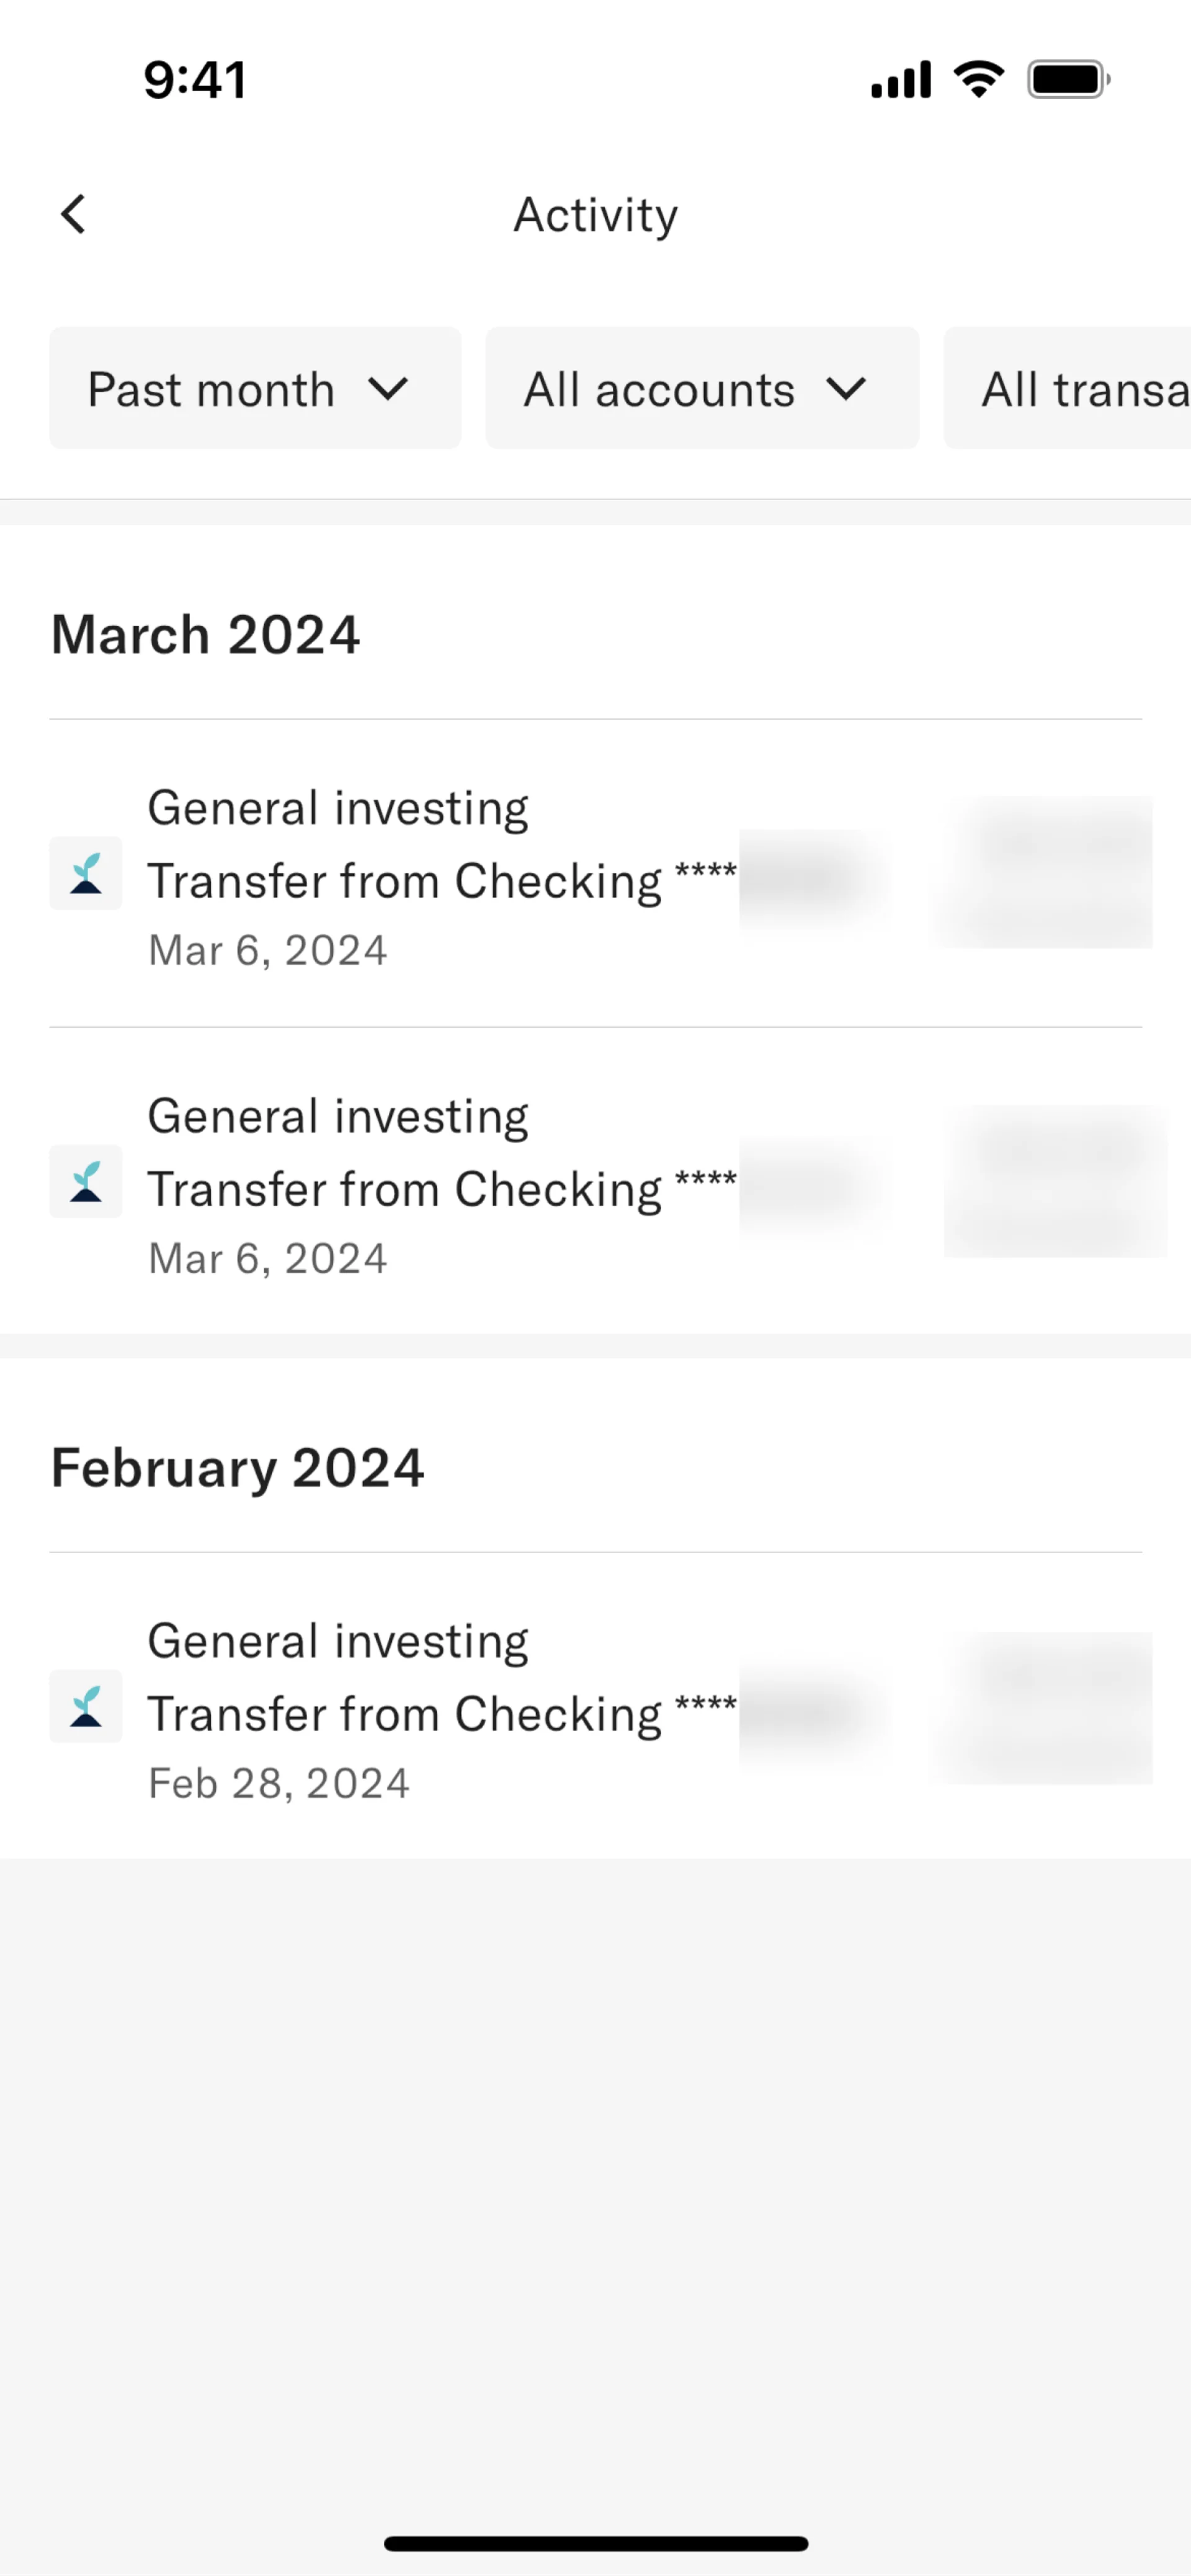Tap the March 2024 section header
Screen dimensions: 1191x2576
[206, 635]
